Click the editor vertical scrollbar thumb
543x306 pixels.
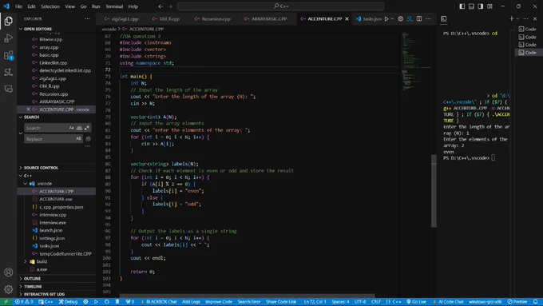click(434, 191)
